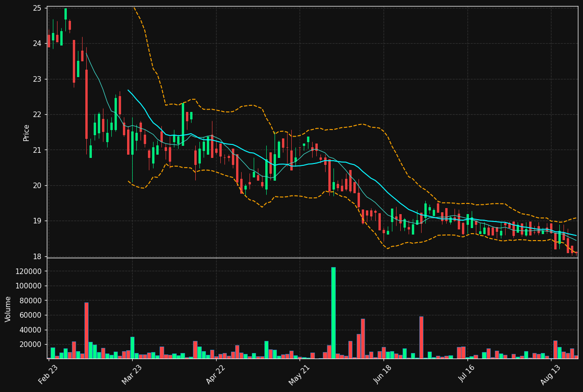Click the tall red volume bar near 77000
Screen dimensions: 583x392
point(86,331)
